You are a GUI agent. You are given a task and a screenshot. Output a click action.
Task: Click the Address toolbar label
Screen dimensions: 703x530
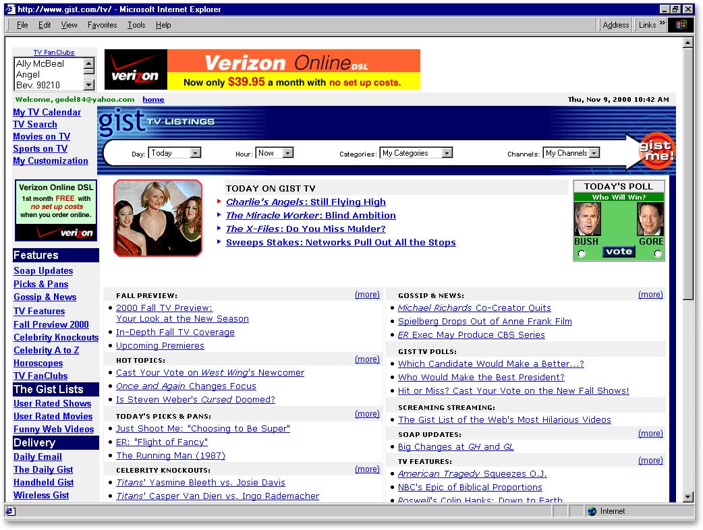(615, 25)
